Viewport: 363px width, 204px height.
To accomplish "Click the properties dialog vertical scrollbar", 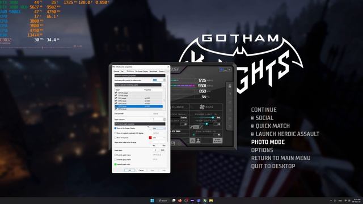I will click(x=168, y=108).
